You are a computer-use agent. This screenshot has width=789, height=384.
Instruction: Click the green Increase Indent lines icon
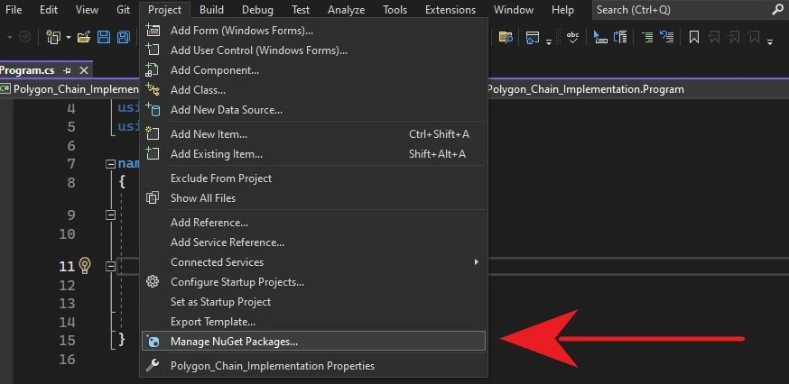[x=647, y=37]
